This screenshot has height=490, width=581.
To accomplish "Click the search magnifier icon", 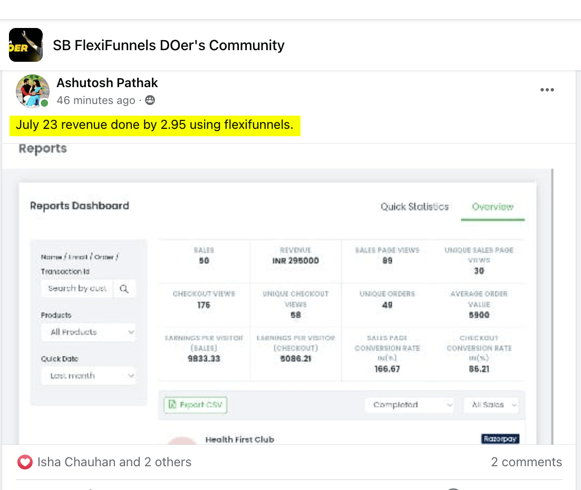I will point(124,289).
